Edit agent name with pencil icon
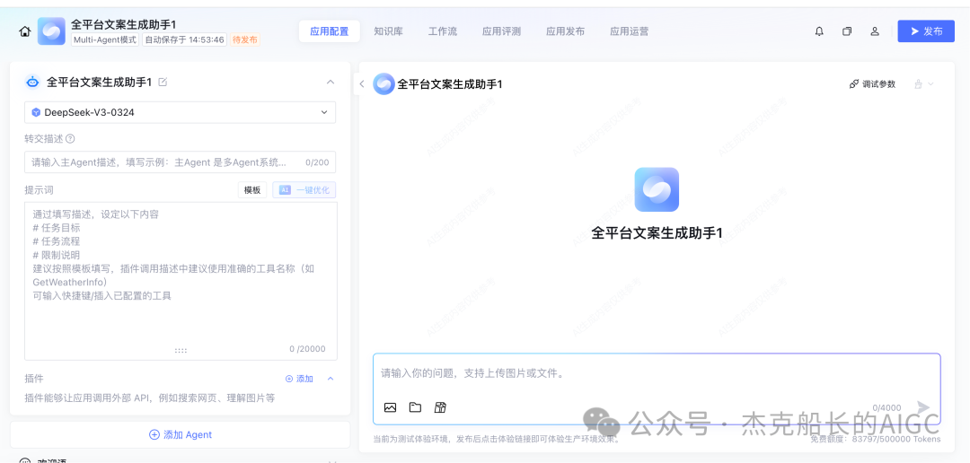The width and height of the screenshot is (970, 463). (163, 82)
